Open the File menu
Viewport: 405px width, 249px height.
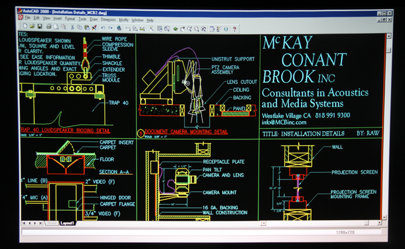27,20
